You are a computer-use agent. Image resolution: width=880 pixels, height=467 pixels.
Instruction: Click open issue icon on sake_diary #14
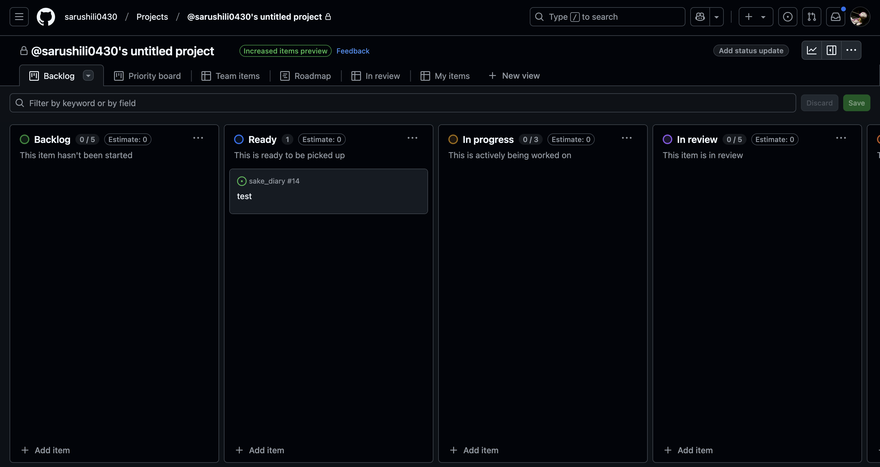point(242,181)
